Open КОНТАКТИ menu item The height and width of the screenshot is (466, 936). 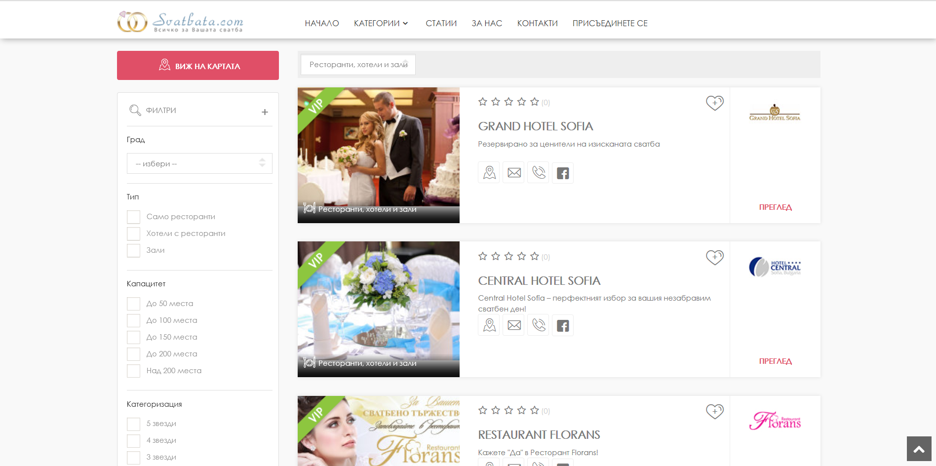pyautogui.click(x=537, y=23)
